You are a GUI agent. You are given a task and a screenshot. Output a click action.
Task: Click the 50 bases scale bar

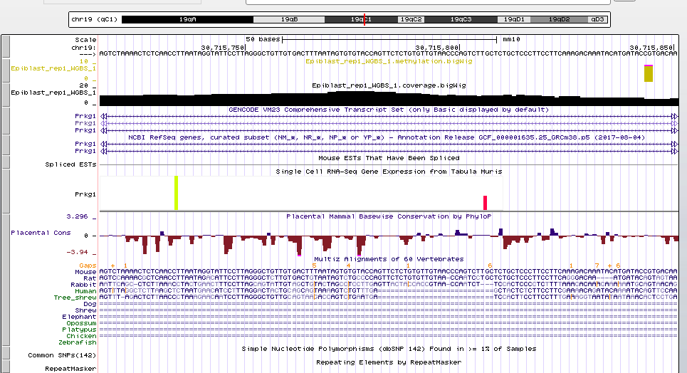click(389, 40)
